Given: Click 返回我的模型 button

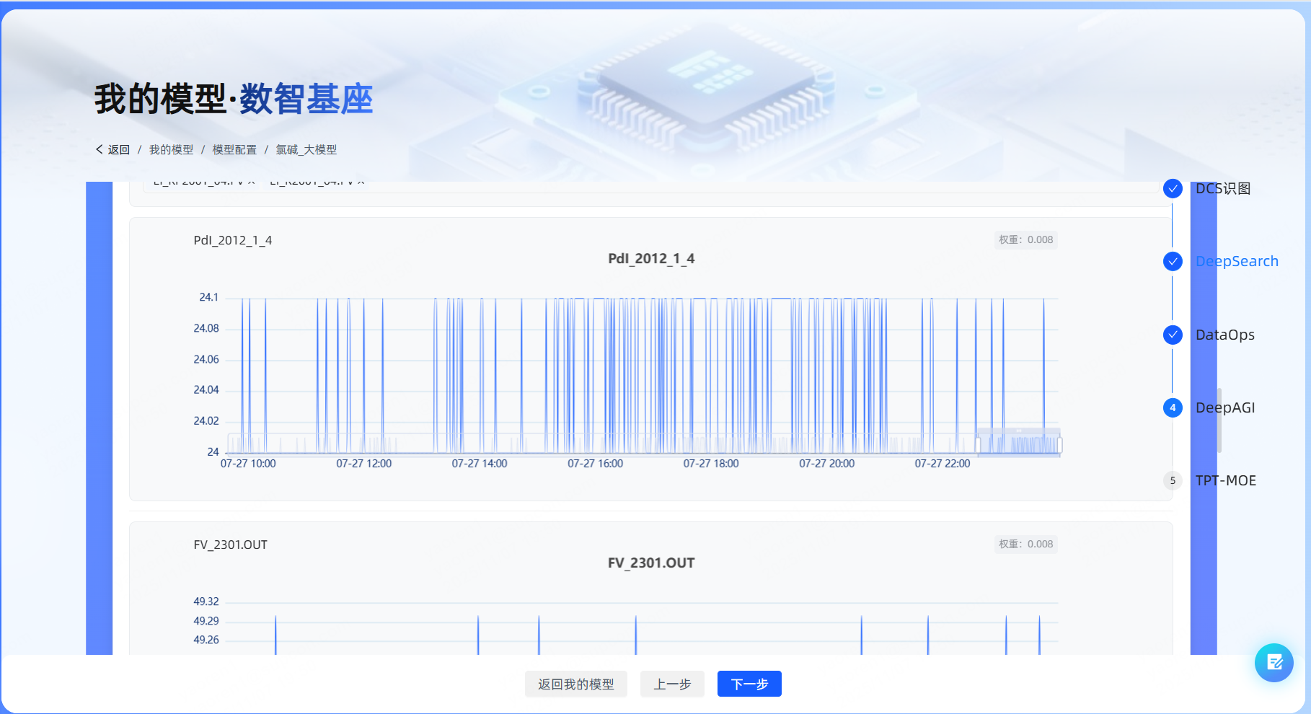Looking at the screenshot, I should [x=575, y=684].
